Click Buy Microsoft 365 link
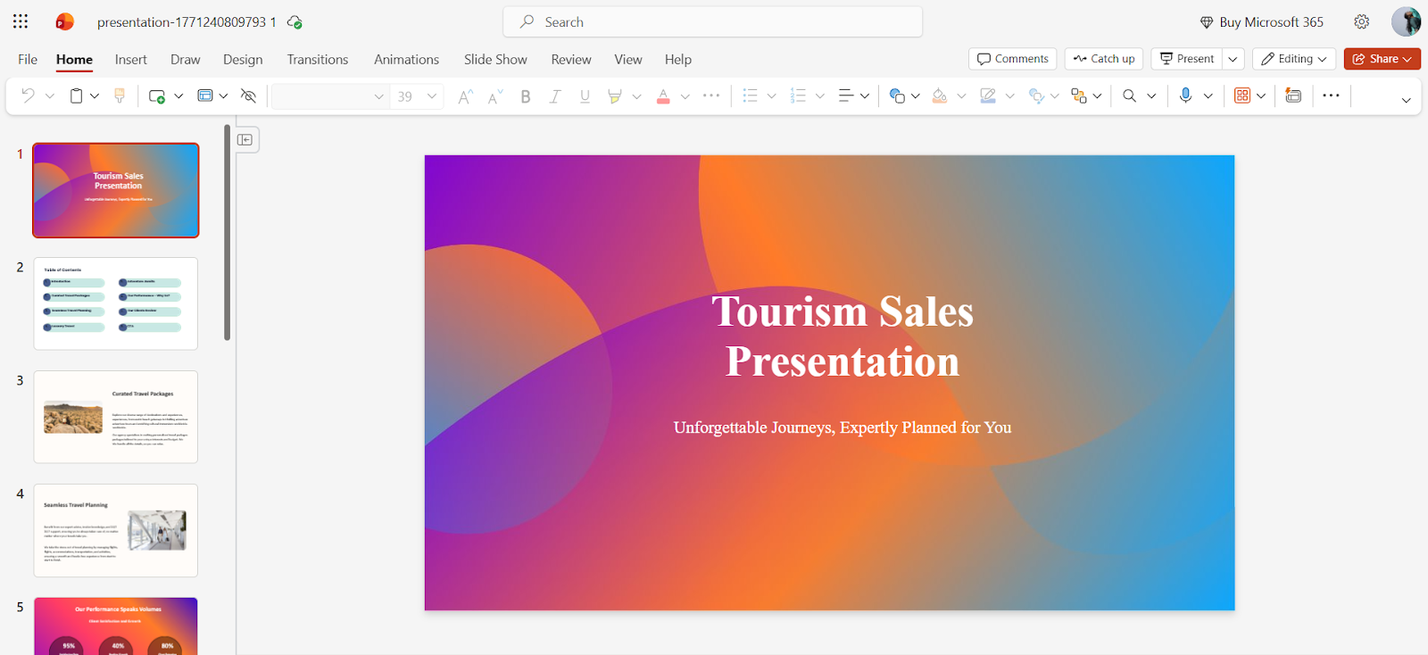This screenshot has width=1428, height=655. pyautogui.click(x=1261, y=22)
